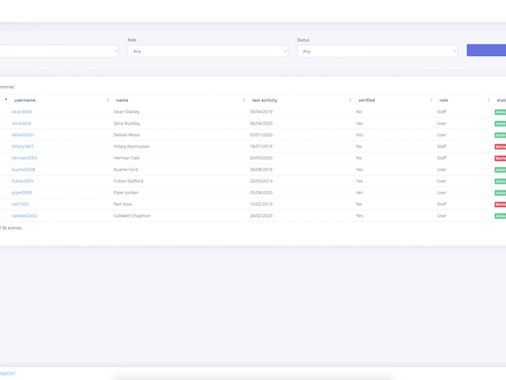Open dean3004's user profile
The height and width of the screenshot is (380, 506).
[21, 111]
